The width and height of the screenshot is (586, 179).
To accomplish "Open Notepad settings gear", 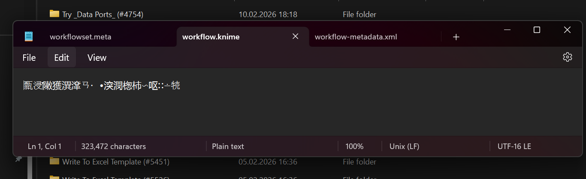I will coord(567,57).
